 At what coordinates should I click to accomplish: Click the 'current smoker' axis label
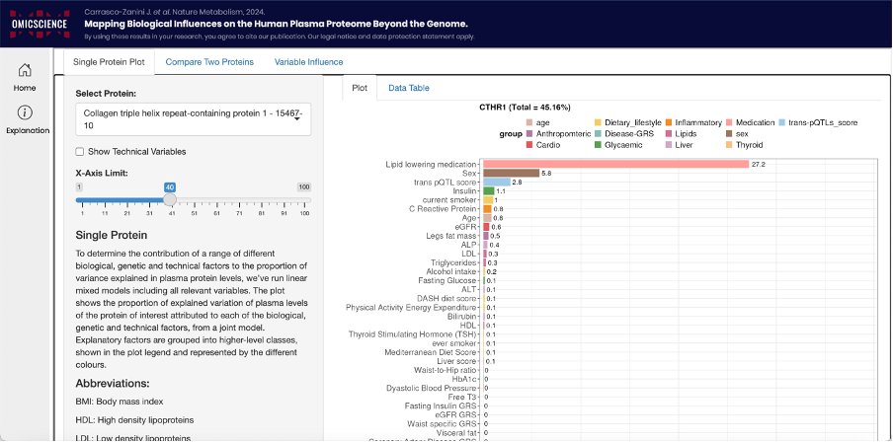449,200
